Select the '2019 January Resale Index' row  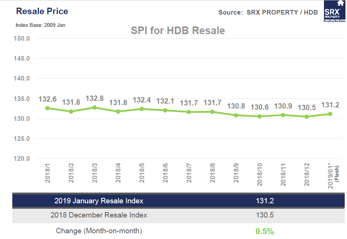point(99,201)
